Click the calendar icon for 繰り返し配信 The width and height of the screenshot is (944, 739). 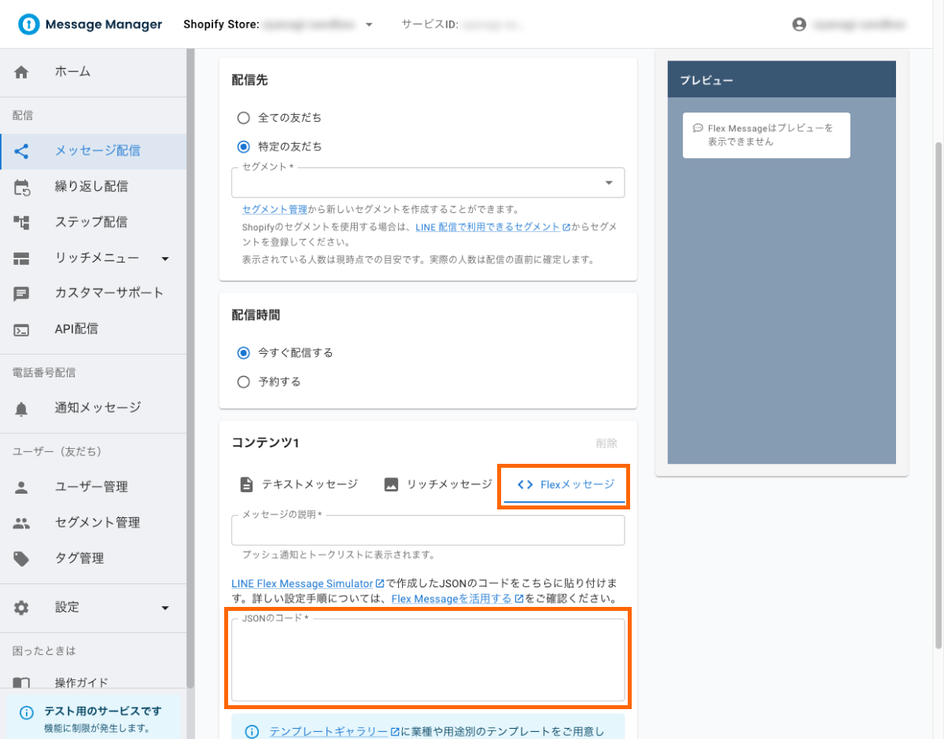21,186
